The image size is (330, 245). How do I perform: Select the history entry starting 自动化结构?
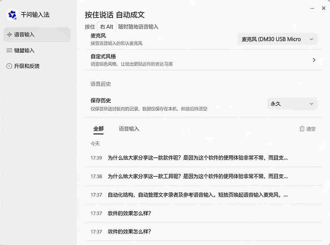[x=203, y=195]
